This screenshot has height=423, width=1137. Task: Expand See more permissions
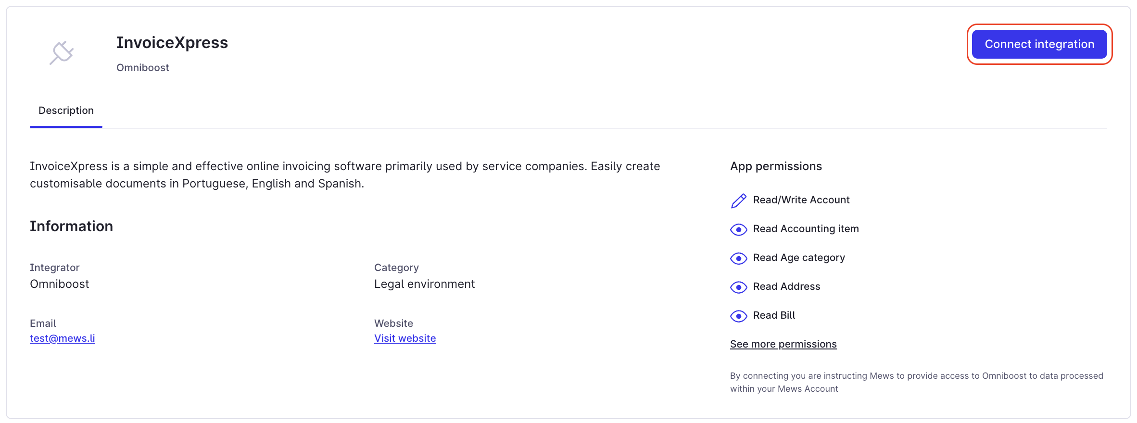coord(783,344)
